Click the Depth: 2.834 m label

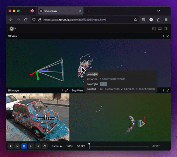(x=45, y=118)
